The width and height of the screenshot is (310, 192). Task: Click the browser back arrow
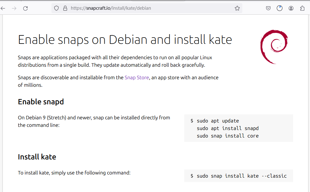tap(3, 8)
